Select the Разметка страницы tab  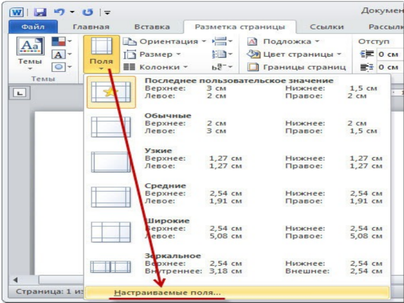tap(240, 27)
